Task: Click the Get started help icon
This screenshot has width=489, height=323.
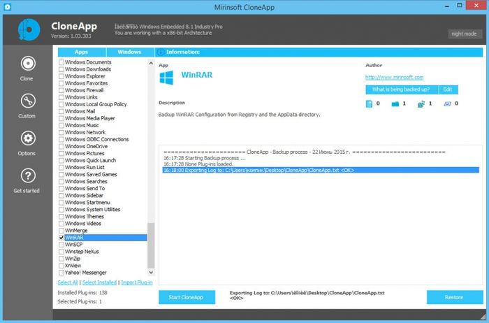Action: click(x=27, y=175)
